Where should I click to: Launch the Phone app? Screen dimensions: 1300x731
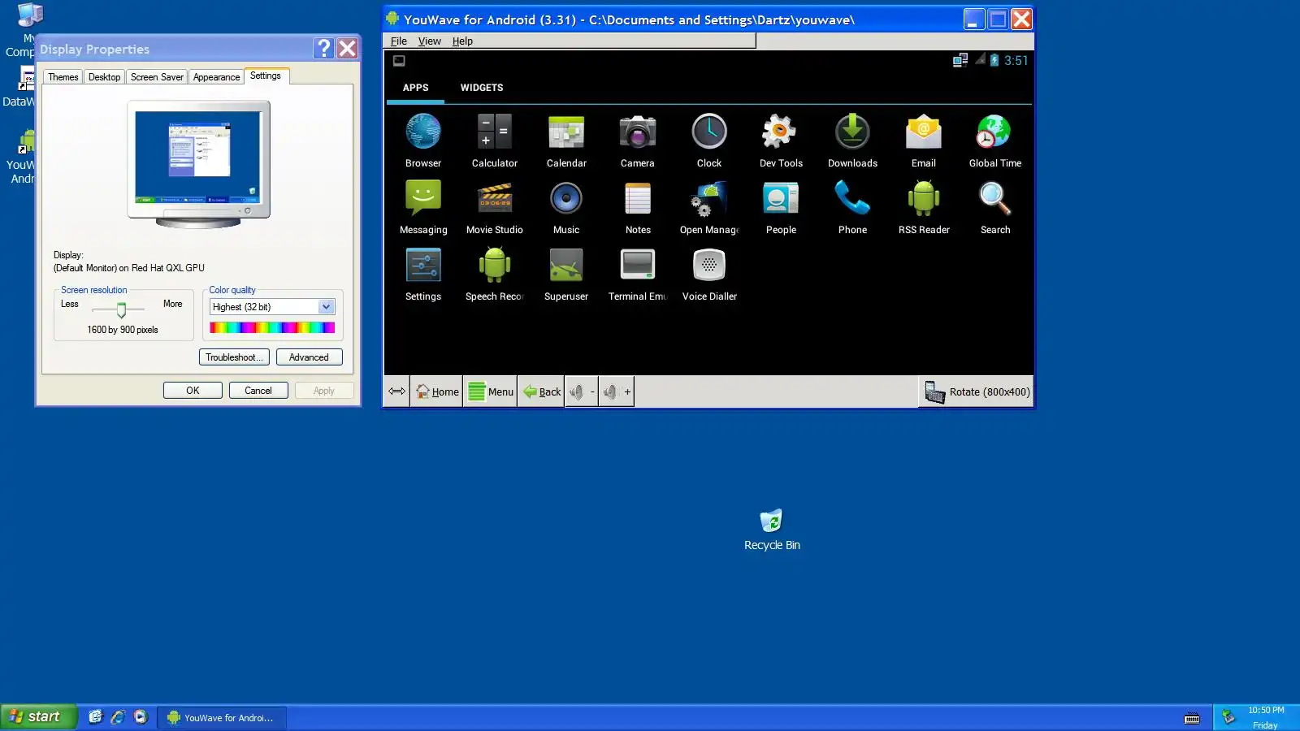pos(852,207)
